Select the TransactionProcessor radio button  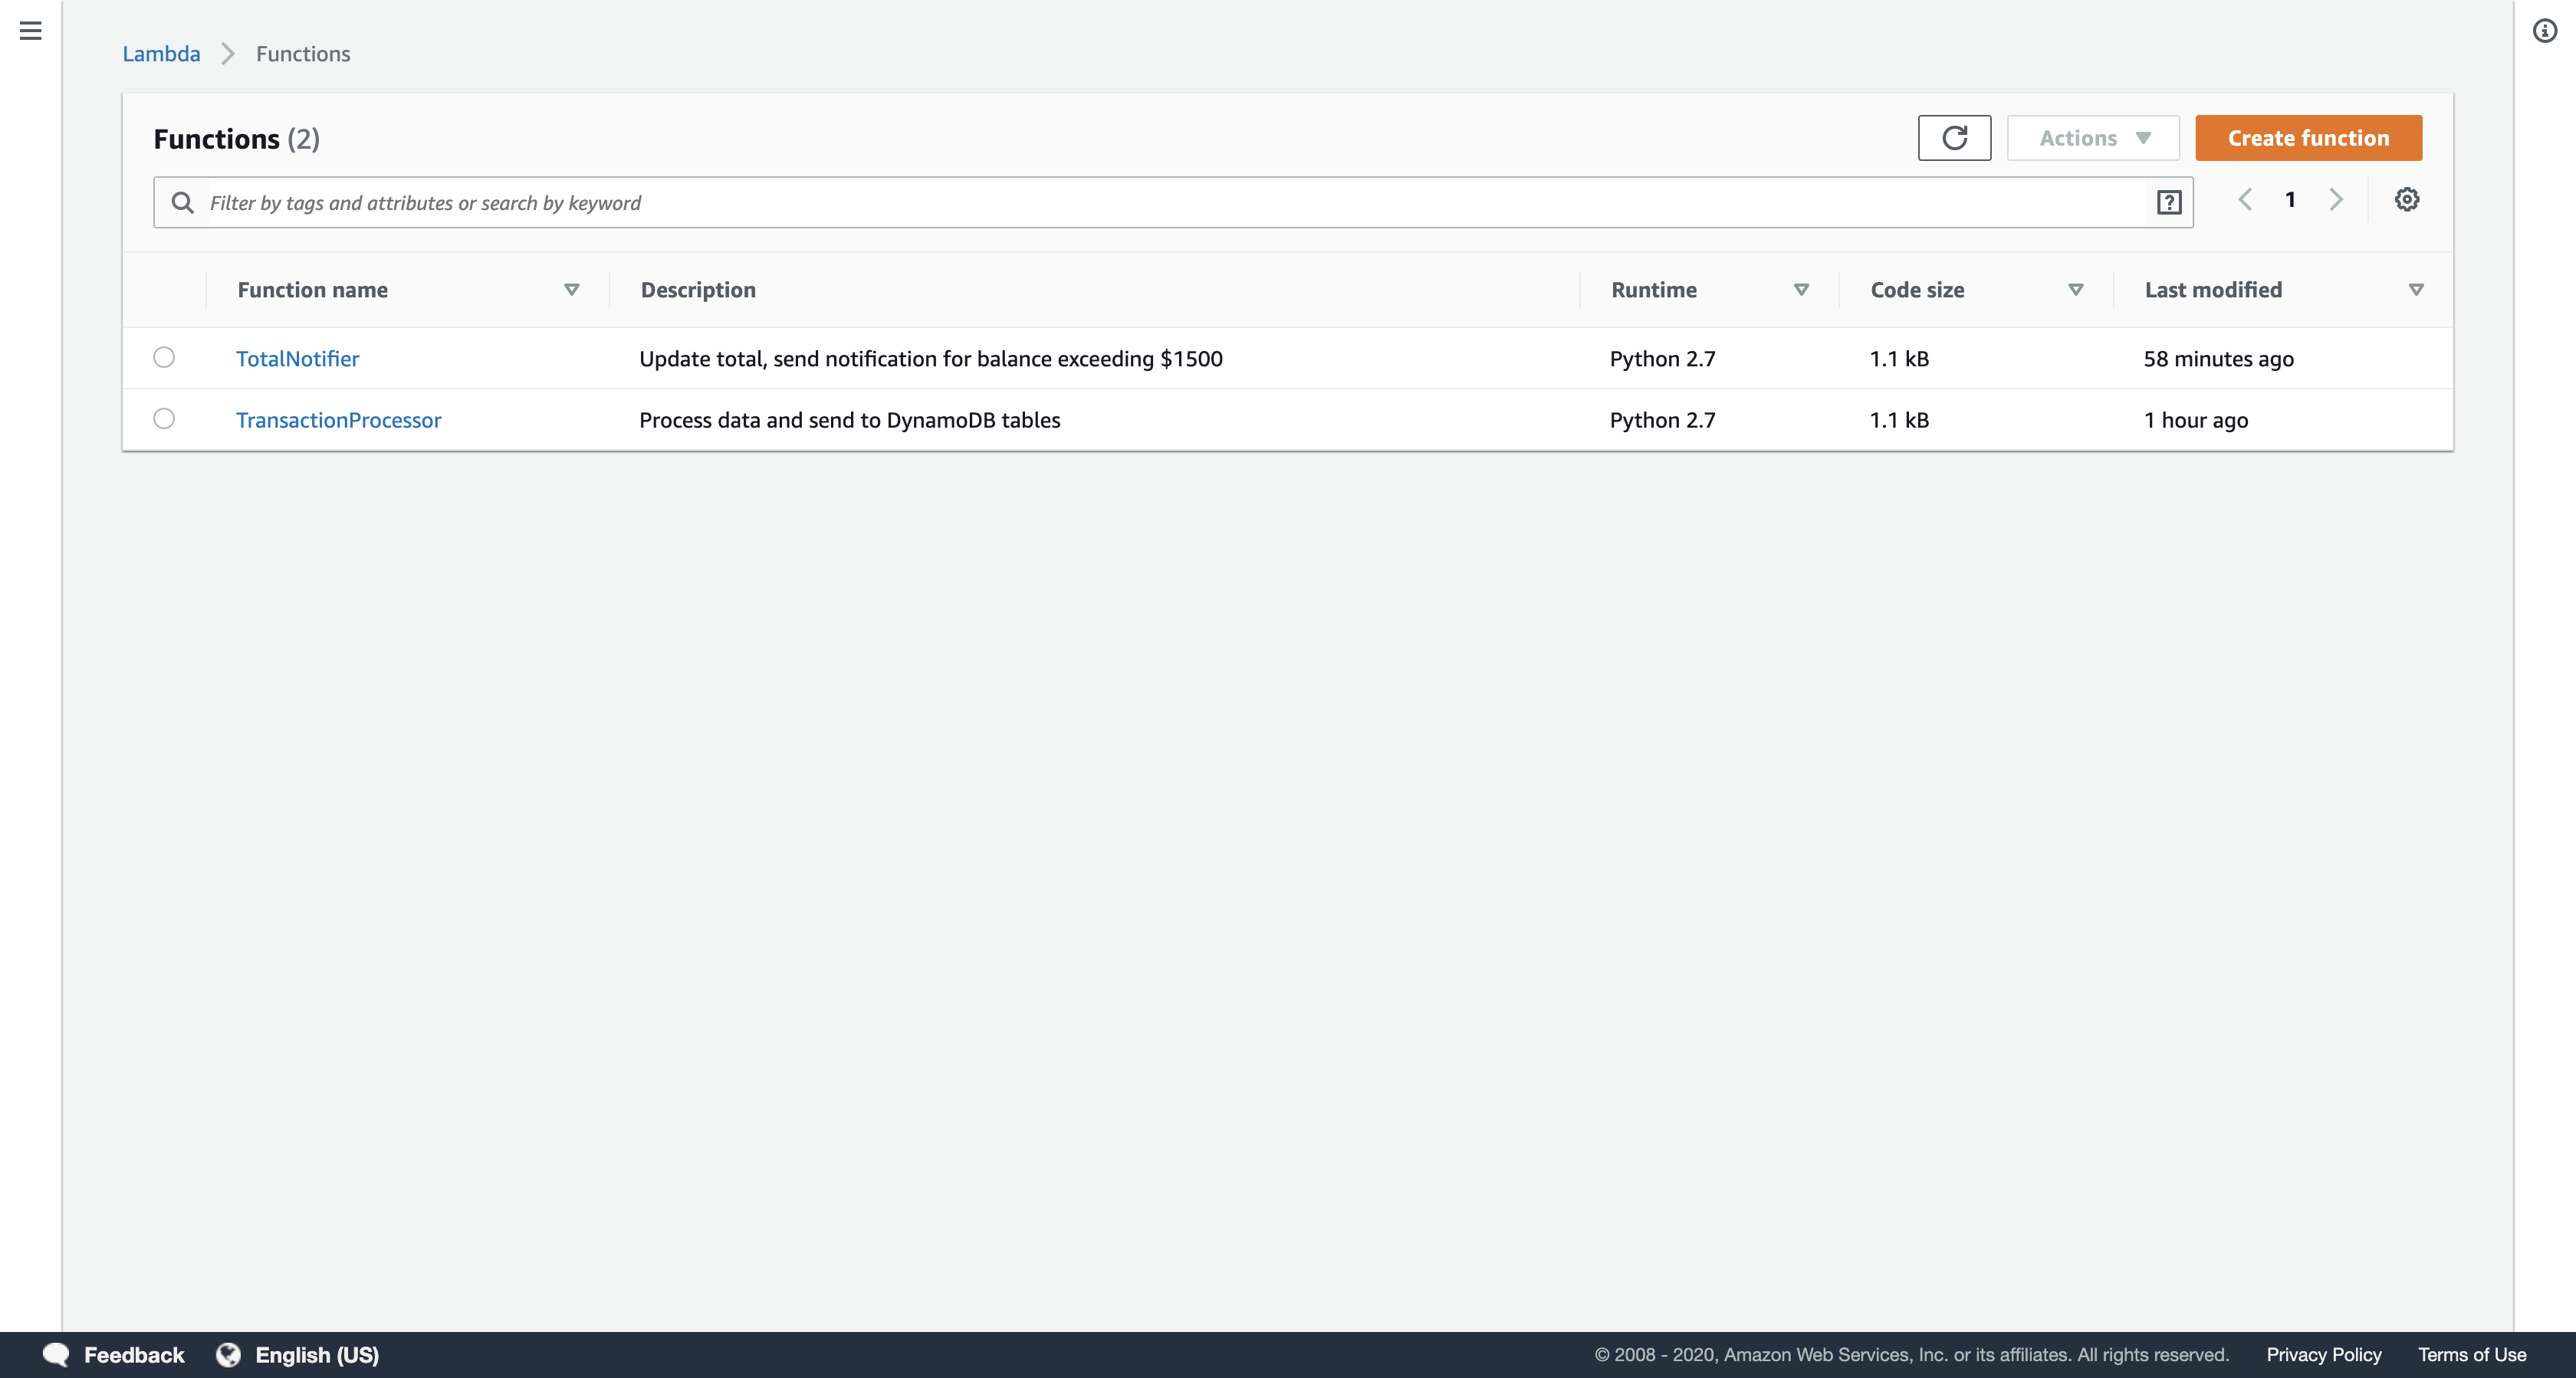pos(164,419)
